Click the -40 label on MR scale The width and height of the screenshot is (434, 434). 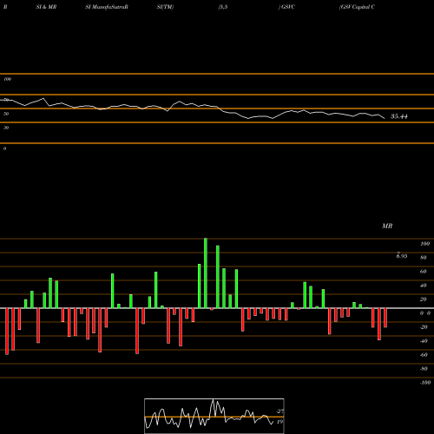pyautogui.click(x=424, y=341)
